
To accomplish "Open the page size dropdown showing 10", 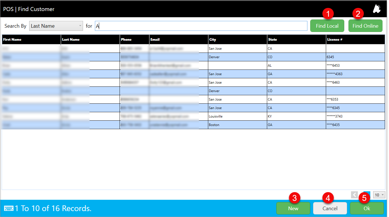I will tap(379, 195).
